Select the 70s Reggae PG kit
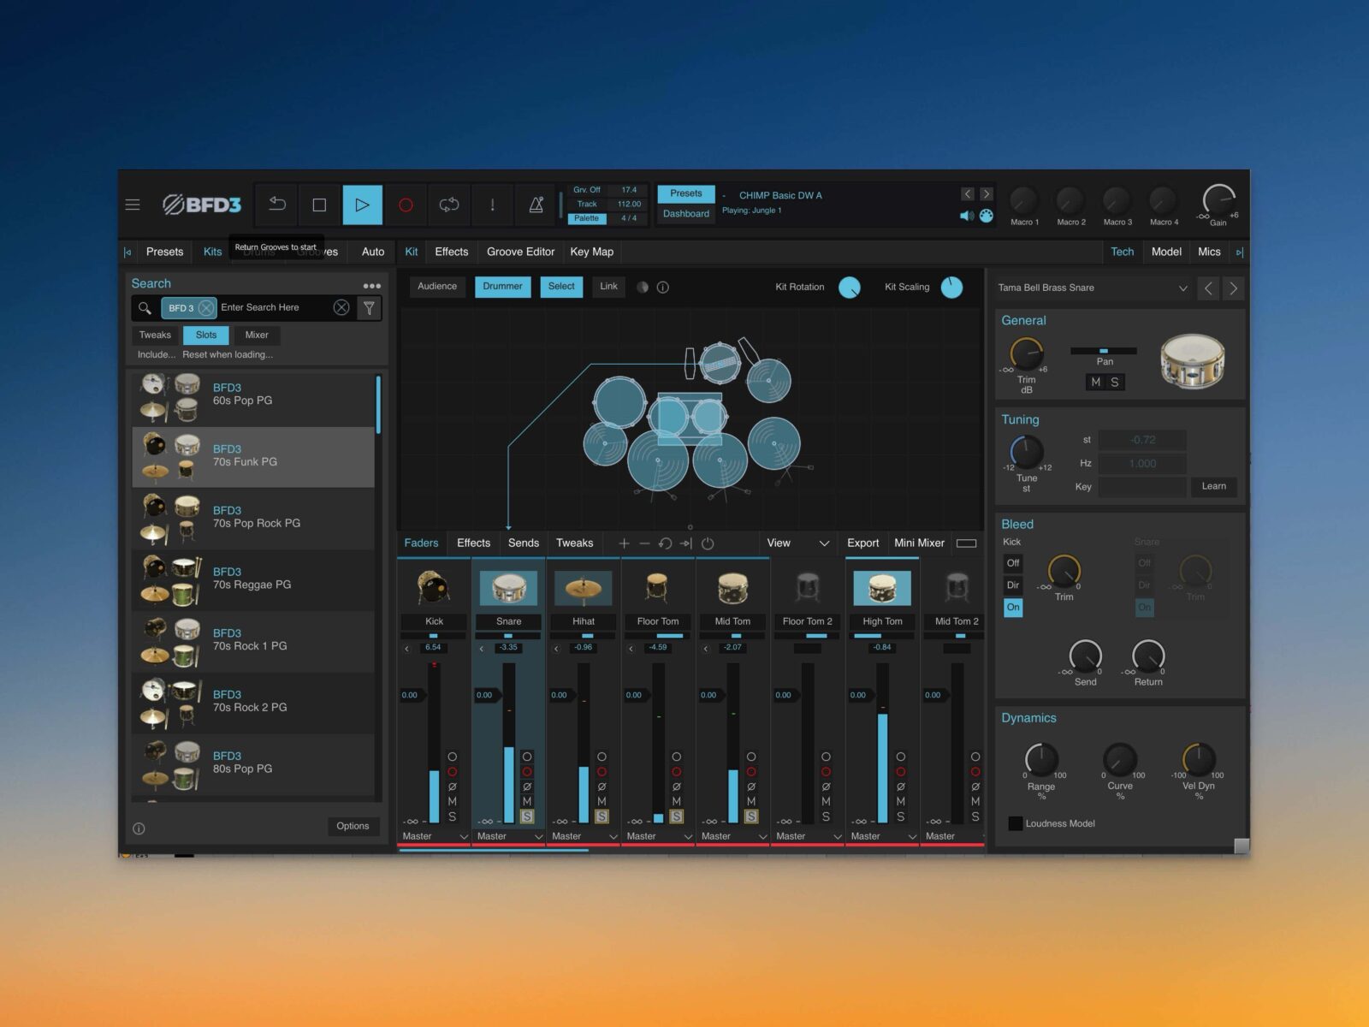 pyautogui.click(x=253, y=579)
